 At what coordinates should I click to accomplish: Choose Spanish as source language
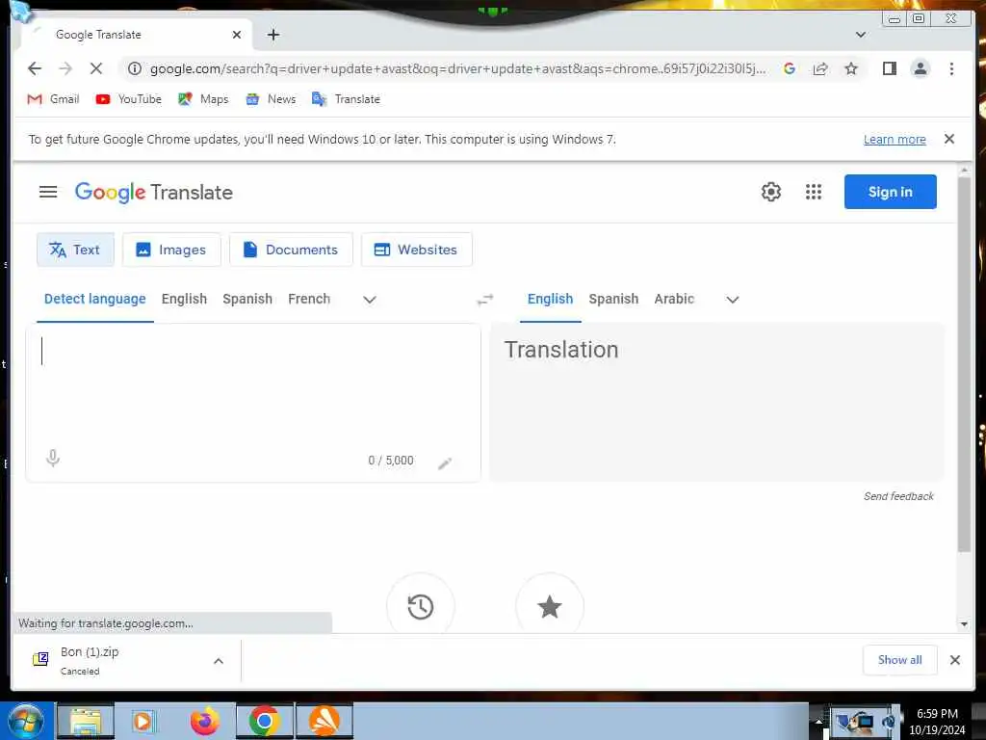pyautogui.click(x=247, y=299)
